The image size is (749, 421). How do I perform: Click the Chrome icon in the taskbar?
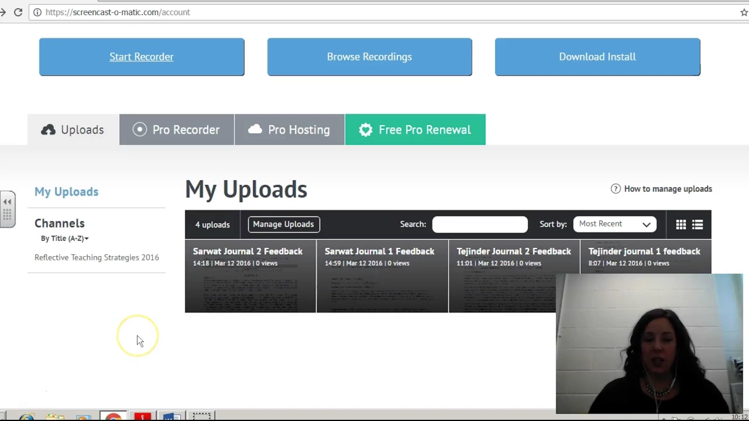(114, 416)
